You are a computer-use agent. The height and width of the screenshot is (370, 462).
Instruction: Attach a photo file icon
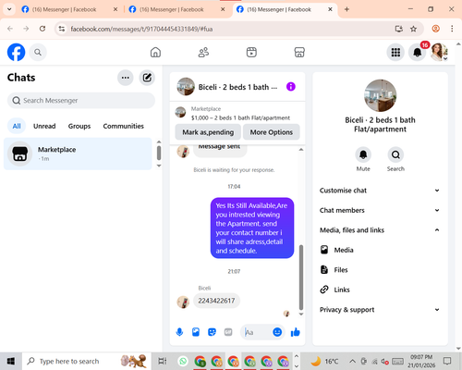tap(196, 332)
